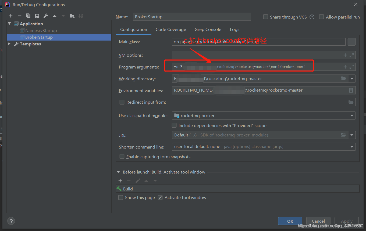Expand the Templates tree node

coord(9,44)
